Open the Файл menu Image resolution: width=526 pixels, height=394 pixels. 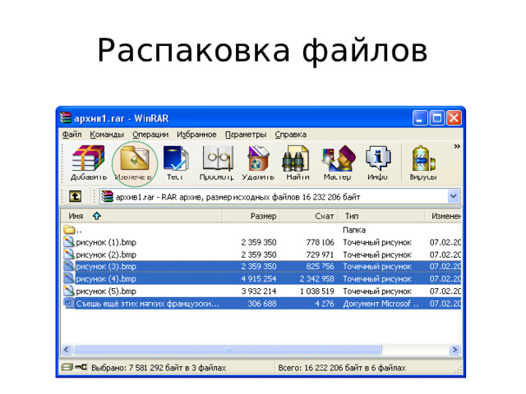click(x=72, y=135)
